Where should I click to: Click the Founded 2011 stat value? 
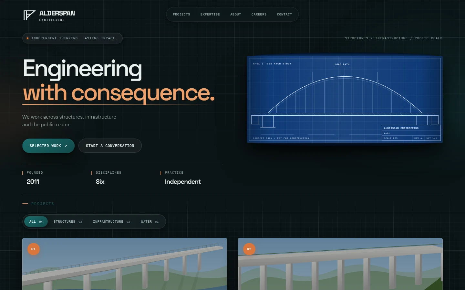pos(33,182)
